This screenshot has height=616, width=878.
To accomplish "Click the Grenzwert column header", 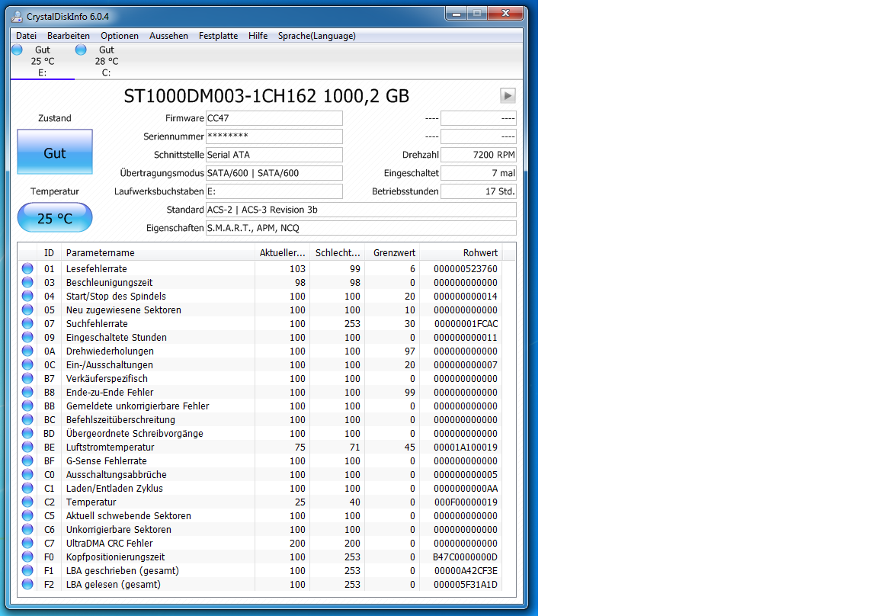I will [x=393, y=252].
